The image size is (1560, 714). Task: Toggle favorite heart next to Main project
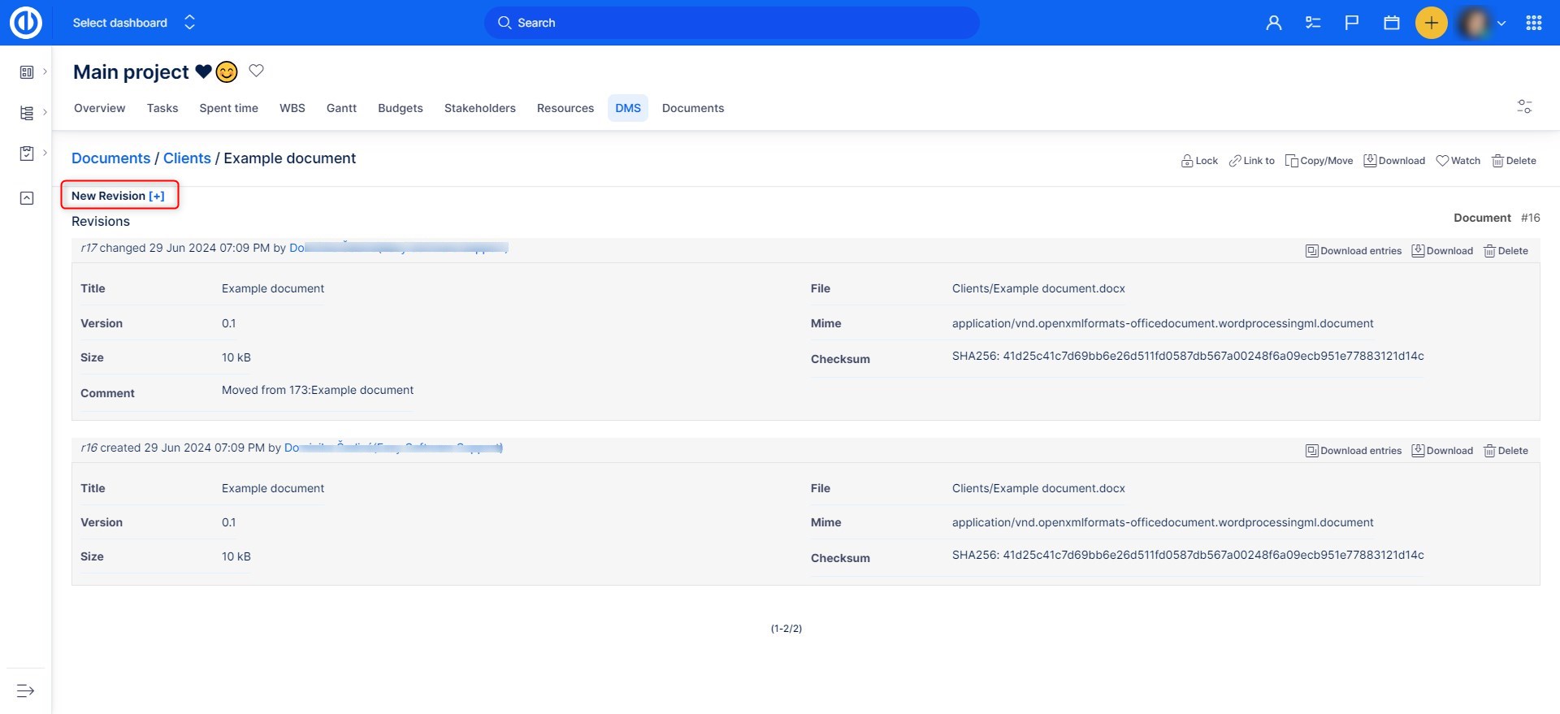coord(256,71)
